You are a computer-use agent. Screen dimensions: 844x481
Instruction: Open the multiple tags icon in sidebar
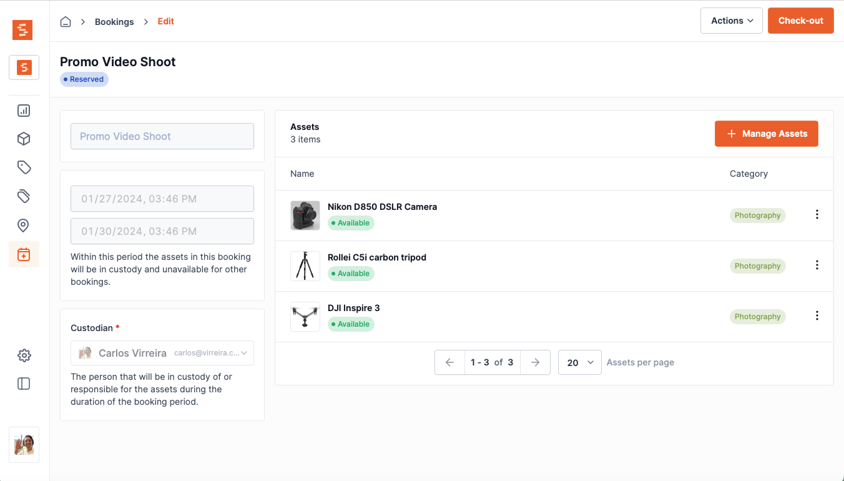pos(24,196)
